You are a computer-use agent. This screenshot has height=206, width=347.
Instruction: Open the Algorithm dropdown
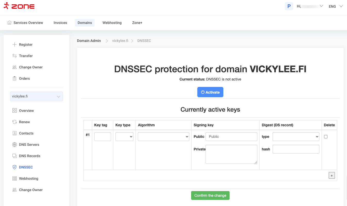[x=163, y=137]
